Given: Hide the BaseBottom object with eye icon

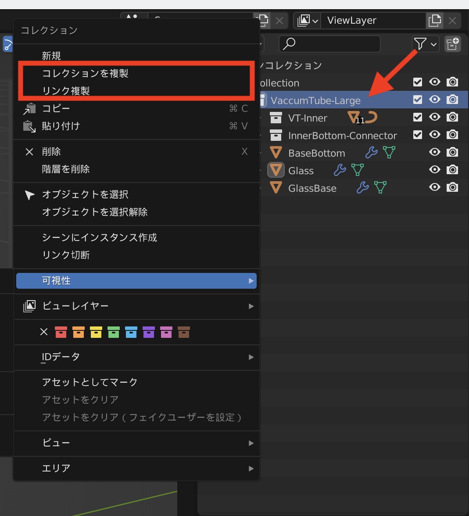Looking at the screenshot, I should pos(434,153).
